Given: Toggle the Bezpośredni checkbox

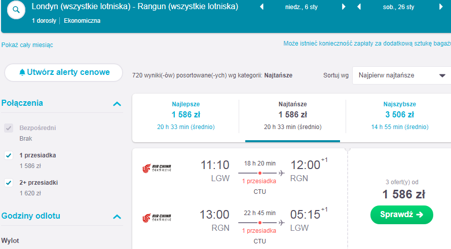Looking at the screenshot, I should pos(9,128).
